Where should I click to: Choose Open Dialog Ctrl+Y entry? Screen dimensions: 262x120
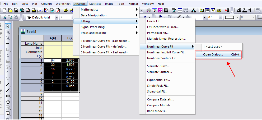218,54
